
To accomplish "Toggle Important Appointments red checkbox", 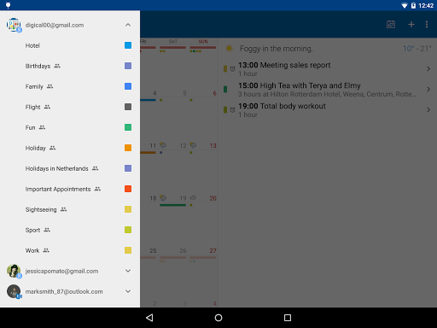I will 128,189.
